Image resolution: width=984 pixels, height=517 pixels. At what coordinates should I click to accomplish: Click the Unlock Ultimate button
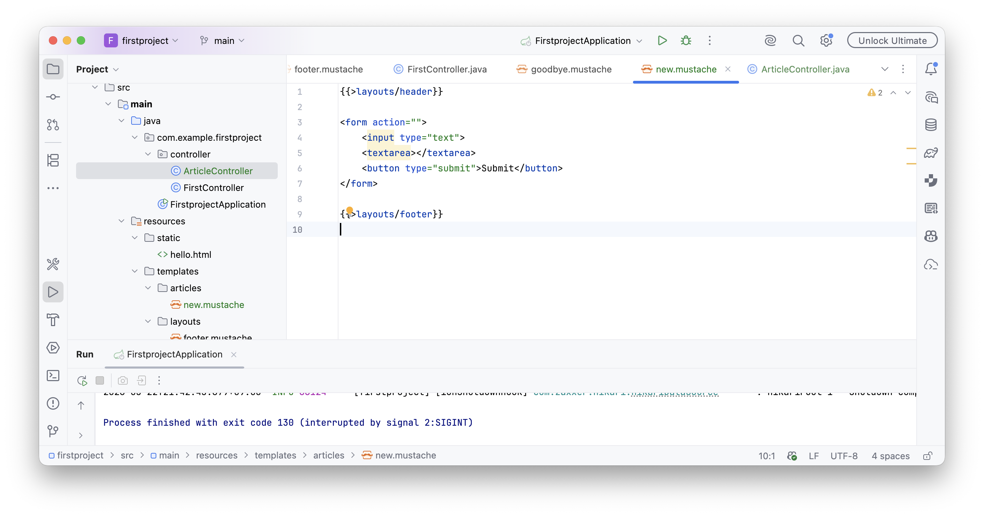coord(892,40)
